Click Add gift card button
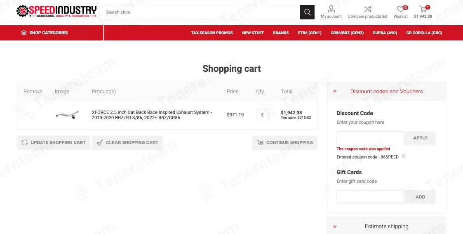Viewport: 463px width, 234px height. pyautogui.click(x=420, y=197)
